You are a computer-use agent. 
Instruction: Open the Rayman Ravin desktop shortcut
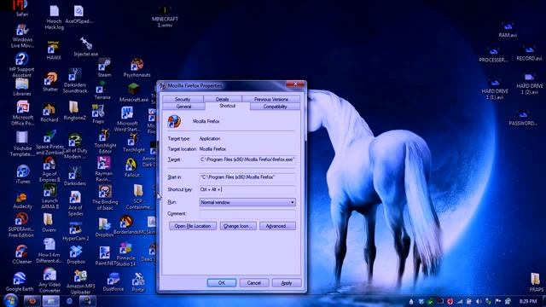[103, 169]
